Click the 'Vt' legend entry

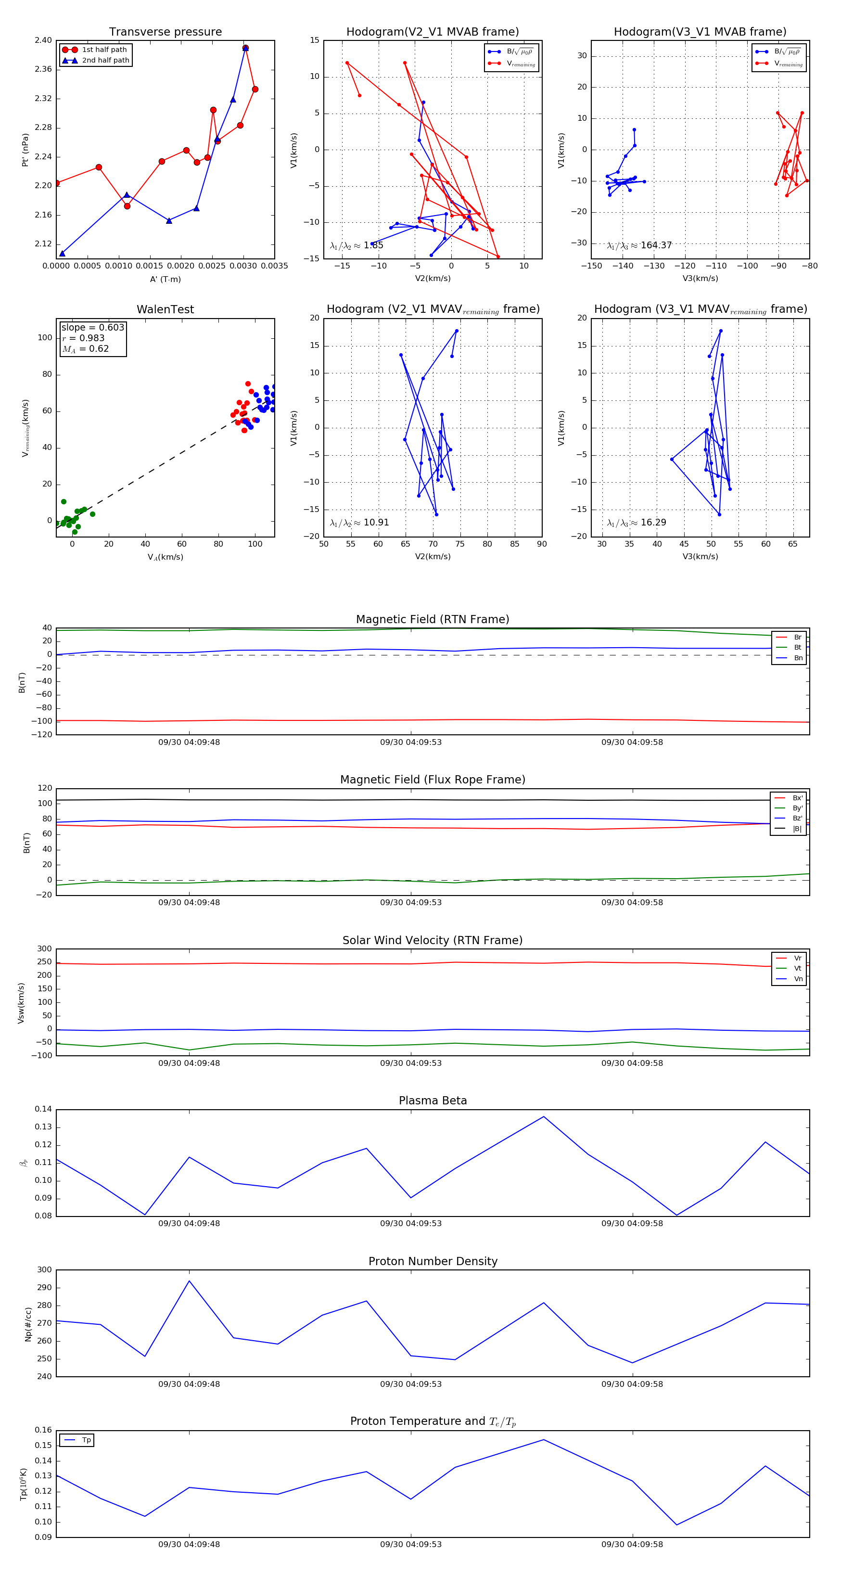[x=790, y=969]
